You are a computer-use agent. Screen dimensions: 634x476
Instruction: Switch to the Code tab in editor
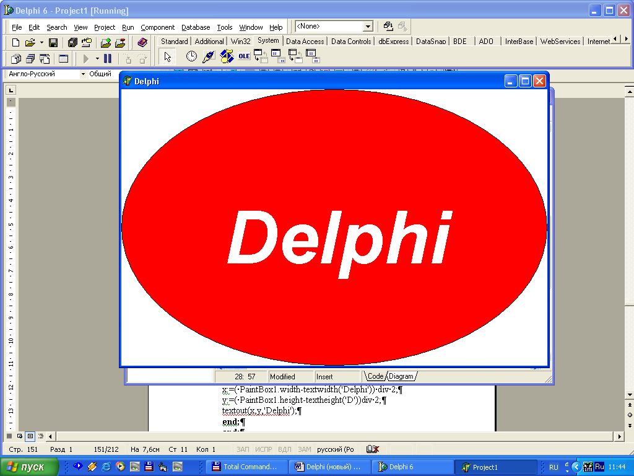375,376
